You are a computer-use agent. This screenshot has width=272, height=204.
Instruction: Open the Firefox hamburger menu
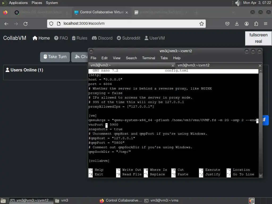(x=266, y=24)
